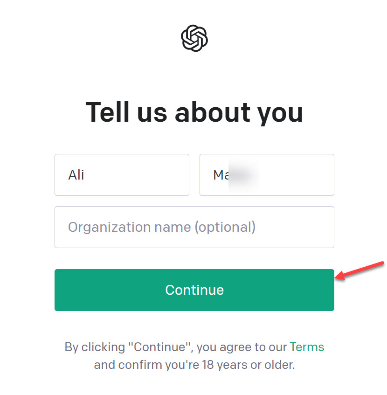This screenshot has width=387, height=395.
Task: Click the quoted "Continue" word in the disclaimer
Action: click(159, 347)
